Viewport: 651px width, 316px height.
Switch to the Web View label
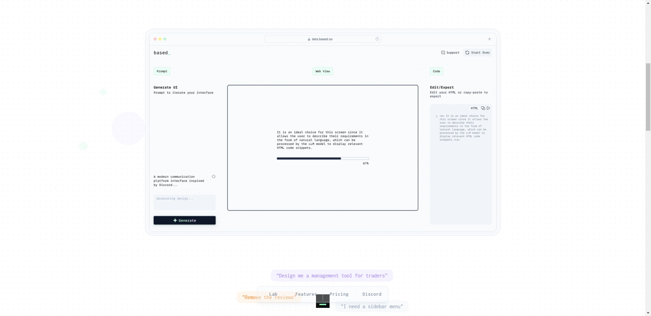(x=322, y=71)
